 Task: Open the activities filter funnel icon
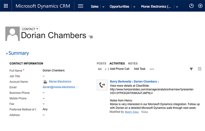coord(191,69)
